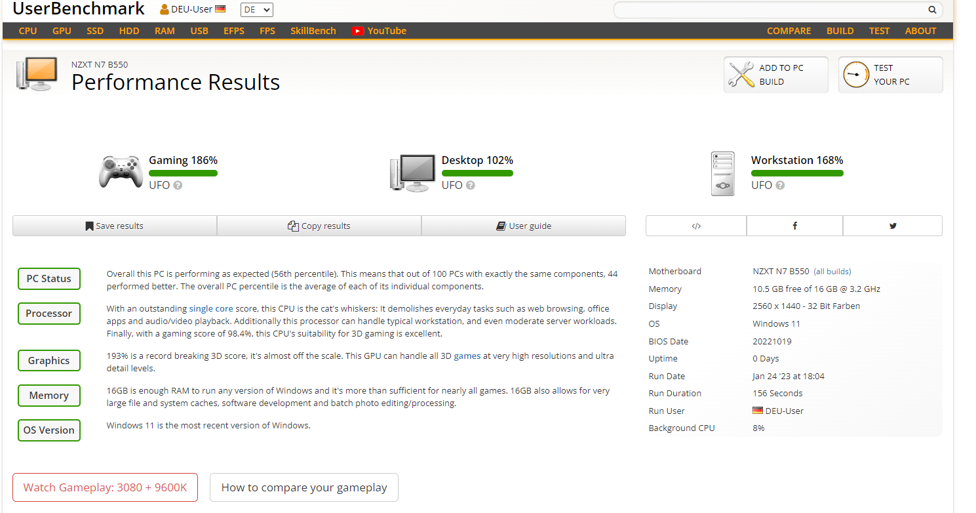Screen dimensions: 976x513
Task: Click the NZXT N7 B550 motherboard link
Action: tap(781, 272)
